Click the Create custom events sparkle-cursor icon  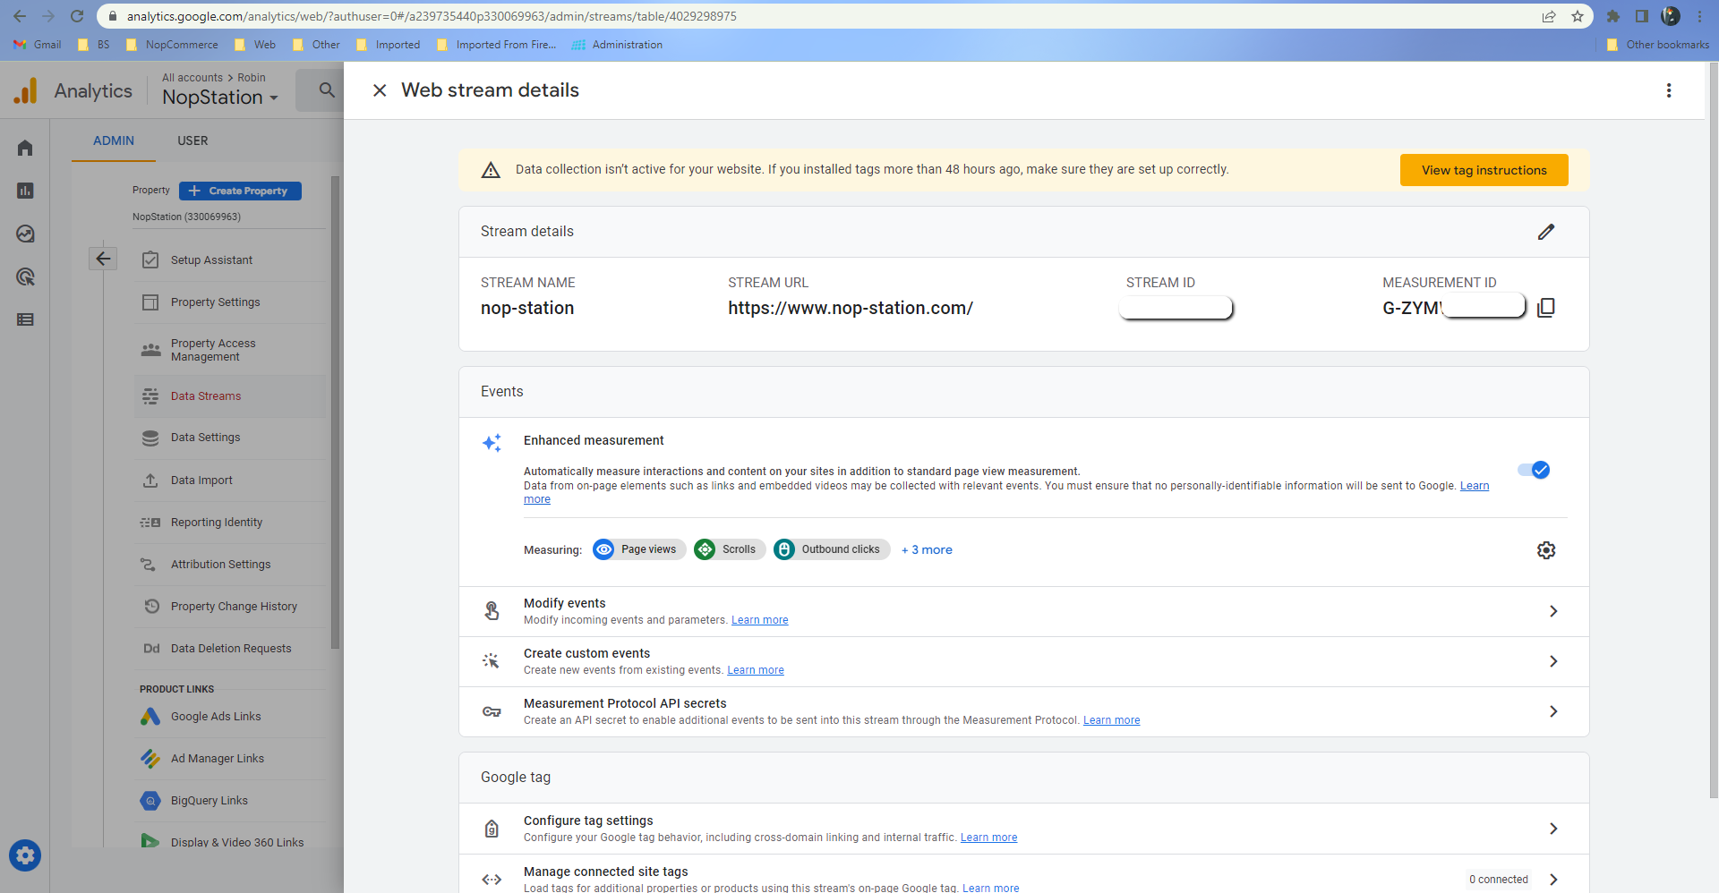(492, 661)
